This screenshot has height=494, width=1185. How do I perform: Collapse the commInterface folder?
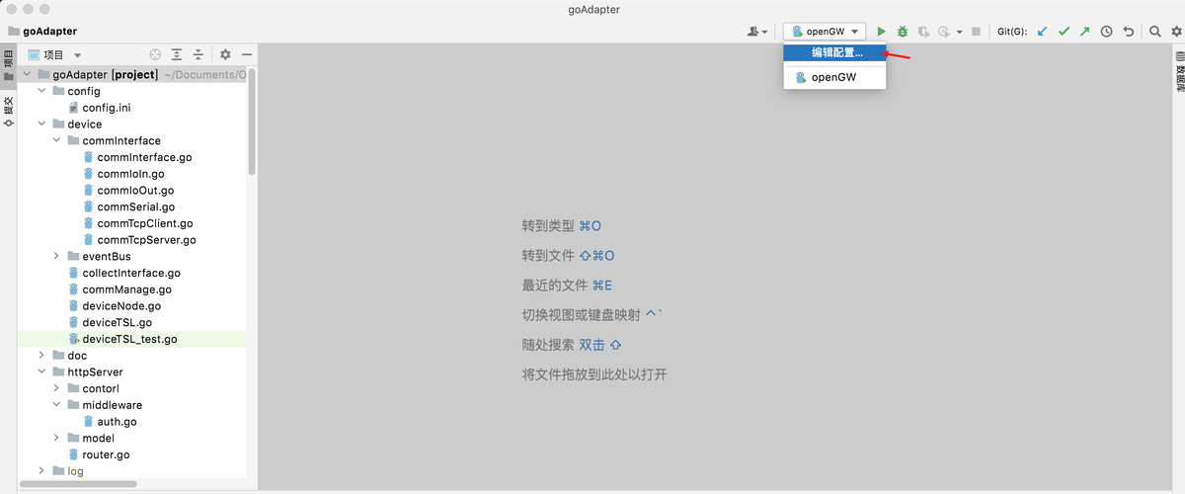[x=56, y=140]
